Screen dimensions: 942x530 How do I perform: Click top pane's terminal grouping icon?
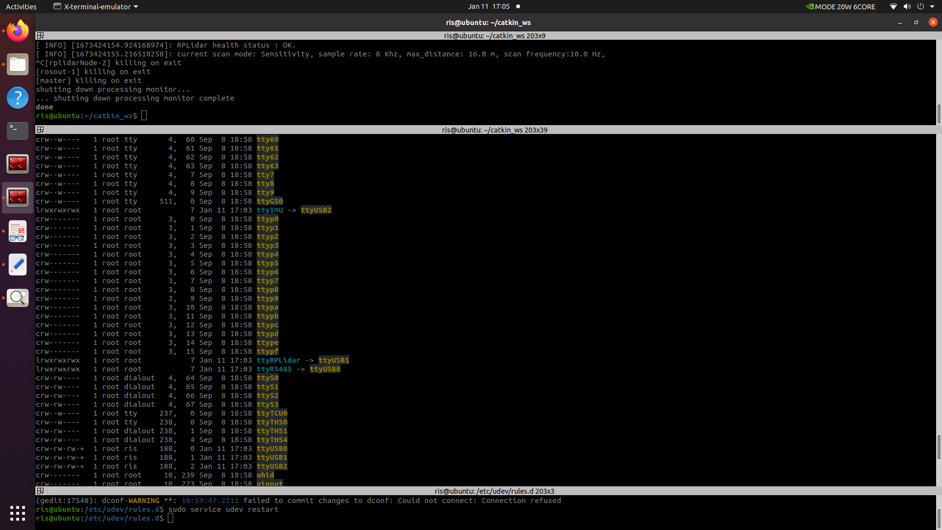click(41, 36)
